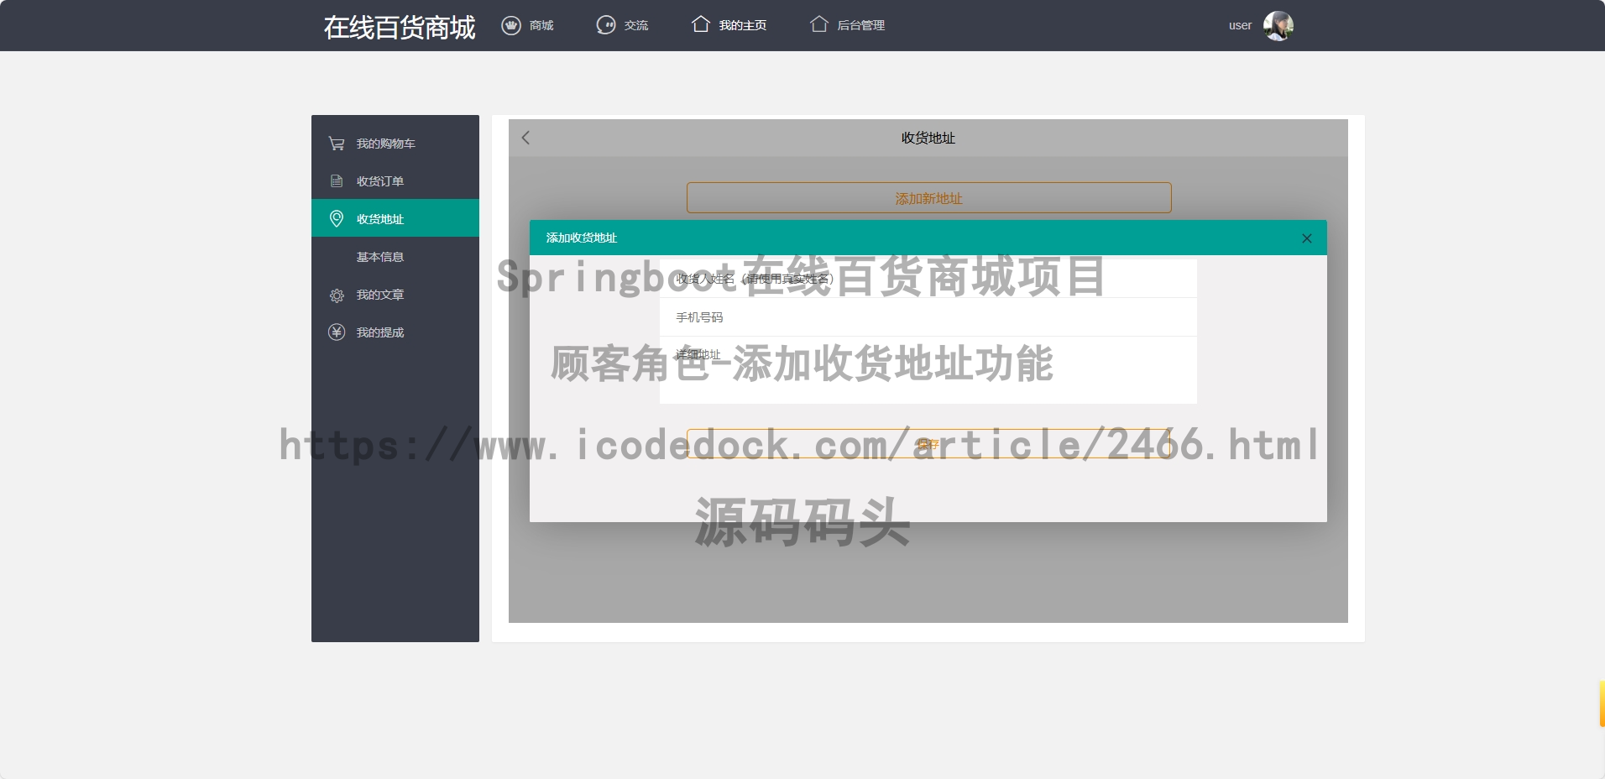
Task: Click the user name label
Action: click(1240, 25)
